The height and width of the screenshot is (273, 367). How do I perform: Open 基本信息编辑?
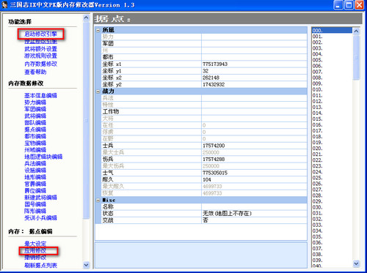[x=40, y=95]
